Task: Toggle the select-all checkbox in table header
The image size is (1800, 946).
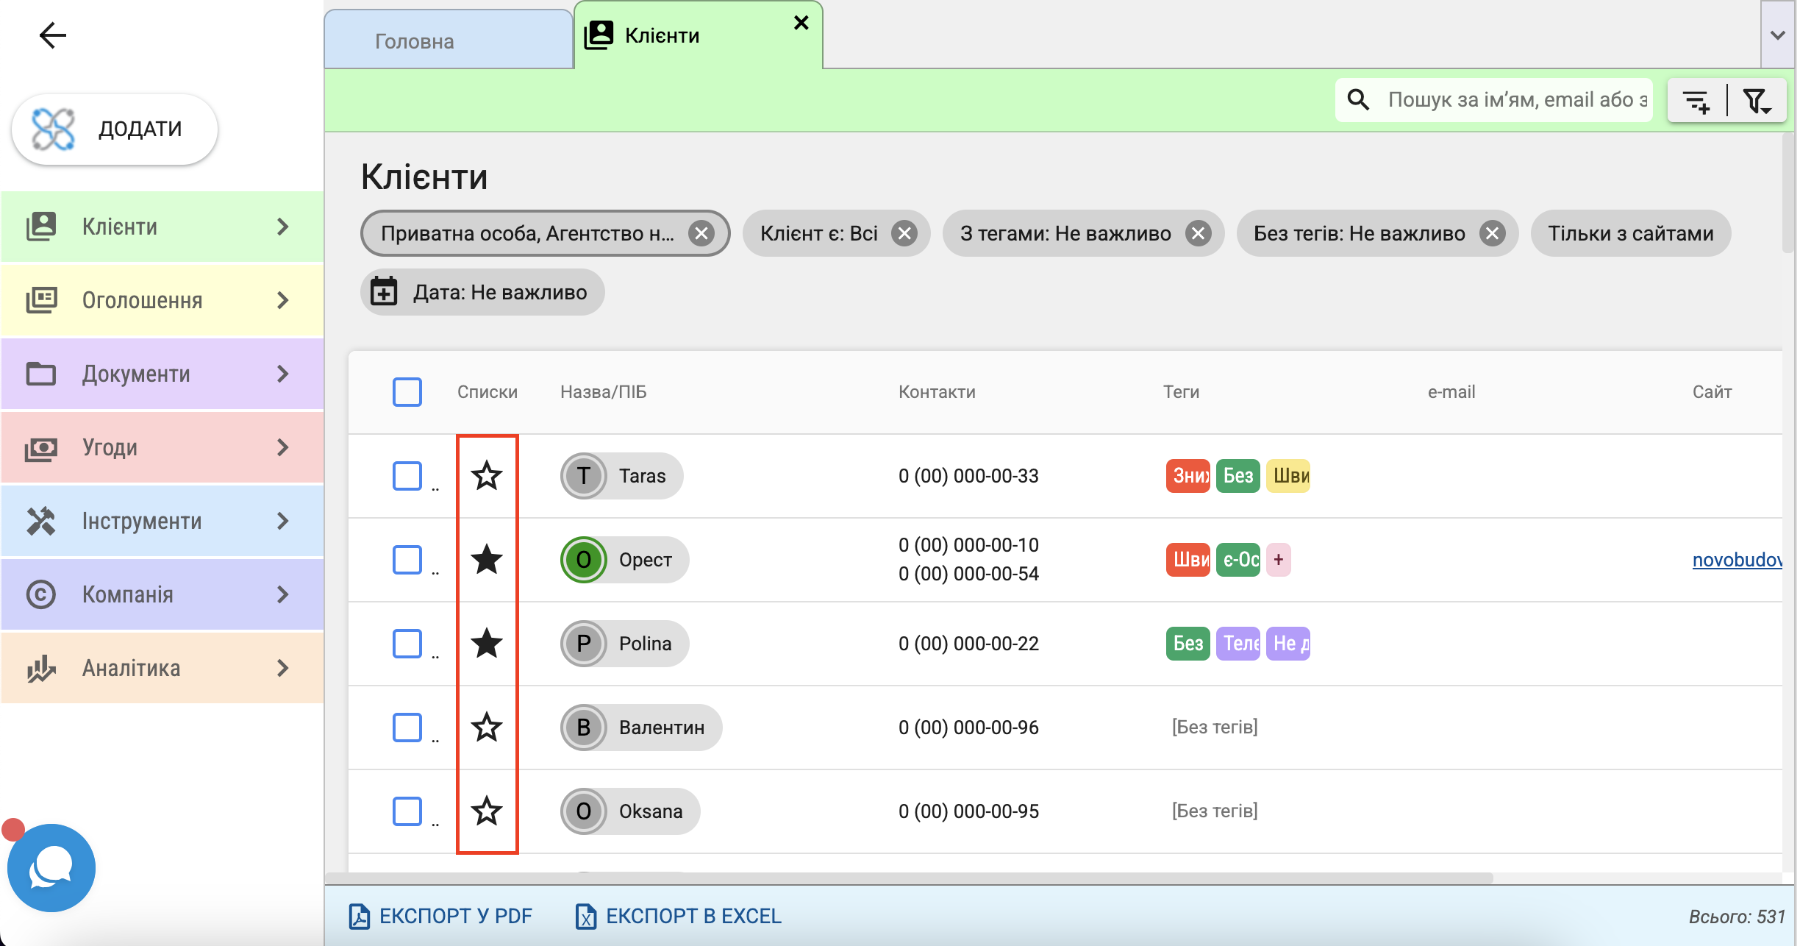Action: (x=407, y=392)
